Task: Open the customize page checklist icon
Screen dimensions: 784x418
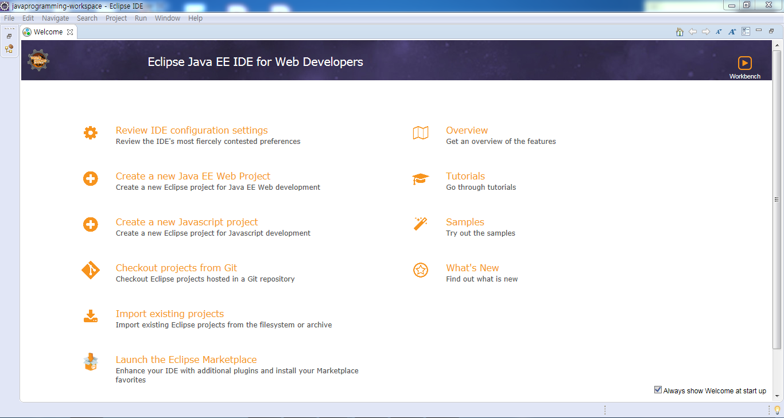Action: coord(746,32)
